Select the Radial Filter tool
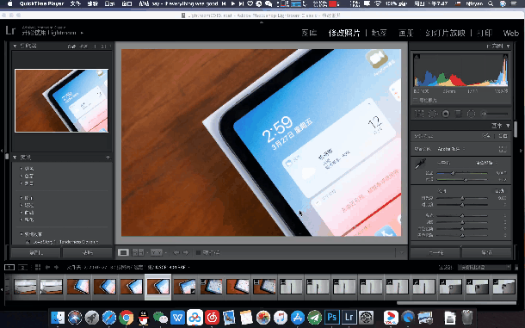Screen dimensions: 525x328 [471, 114]
